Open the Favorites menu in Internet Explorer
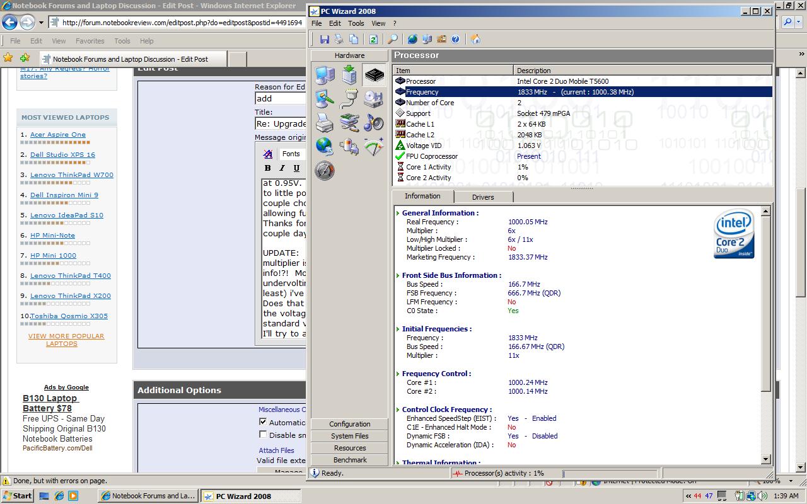807x504 pixels. click(90, 41)
